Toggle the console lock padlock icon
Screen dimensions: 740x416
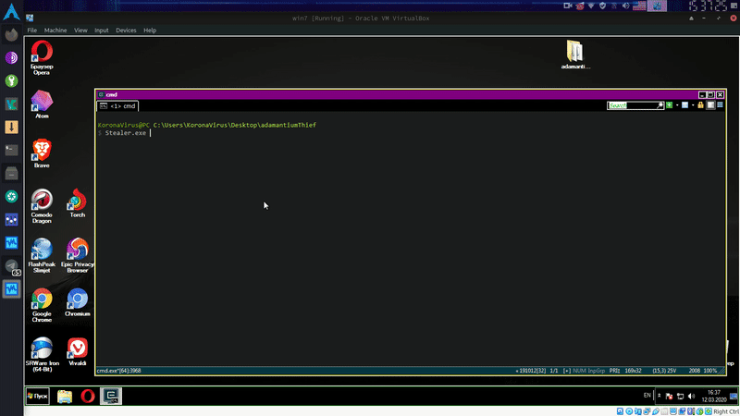(700, 105)
